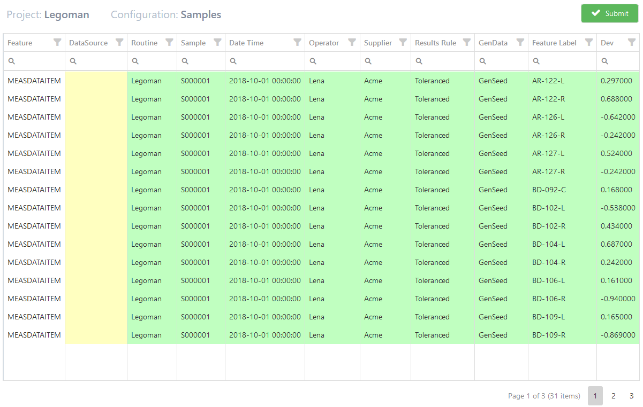This screenshot has height=407, width=643.
Task: Click the Supplier column filter icon
Action: (x=403, y=43)
